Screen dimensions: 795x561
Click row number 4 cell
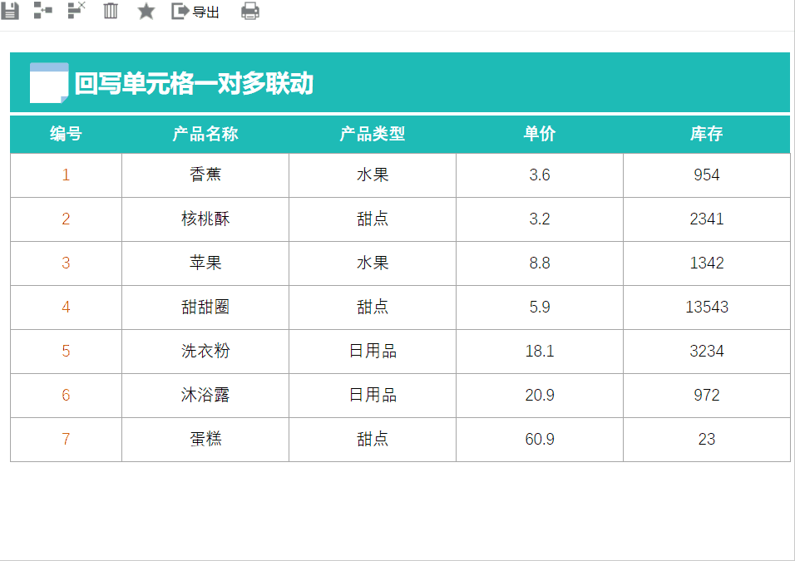point(66,308)
